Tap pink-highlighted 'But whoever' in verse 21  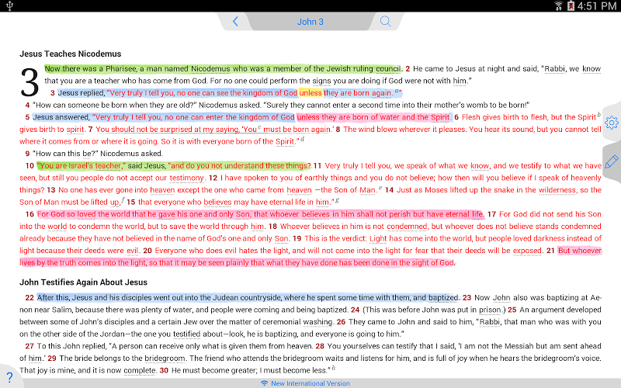click(579, 251)
